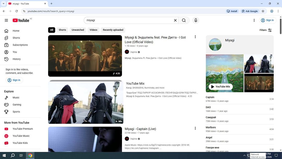The width and height of the screenshot is (282, 159).
Task: Click the YouTube logo
Action: coord(21,20)
